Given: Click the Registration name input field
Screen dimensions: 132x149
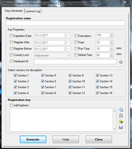Looking at the screenshot, I should pyautogui.click(x=65, y=23).
